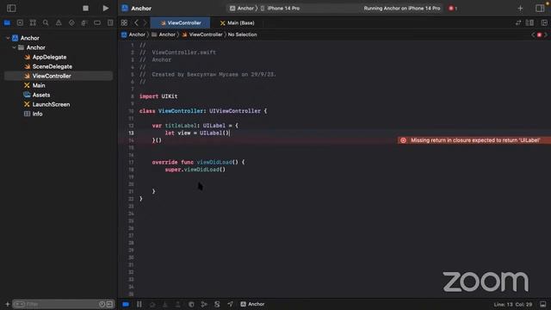Open the Debug Memory Graph
Viewport: 551px width, 310px height.
pyautogui.click(x=204, y=304)
